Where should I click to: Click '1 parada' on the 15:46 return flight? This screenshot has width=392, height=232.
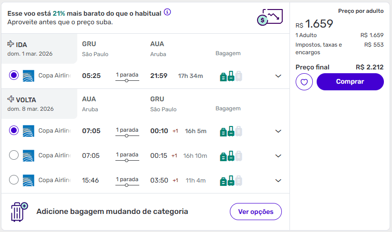(x=127, y=180)
